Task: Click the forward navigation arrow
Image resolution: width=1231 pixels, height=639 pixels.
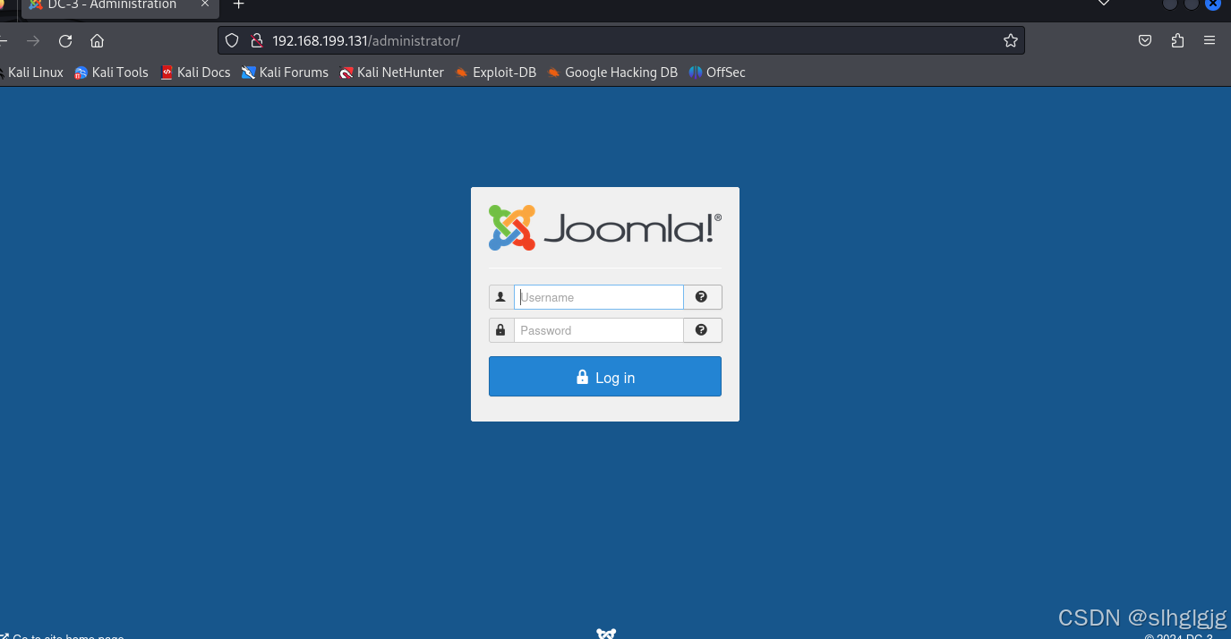Action: (33, 40)
